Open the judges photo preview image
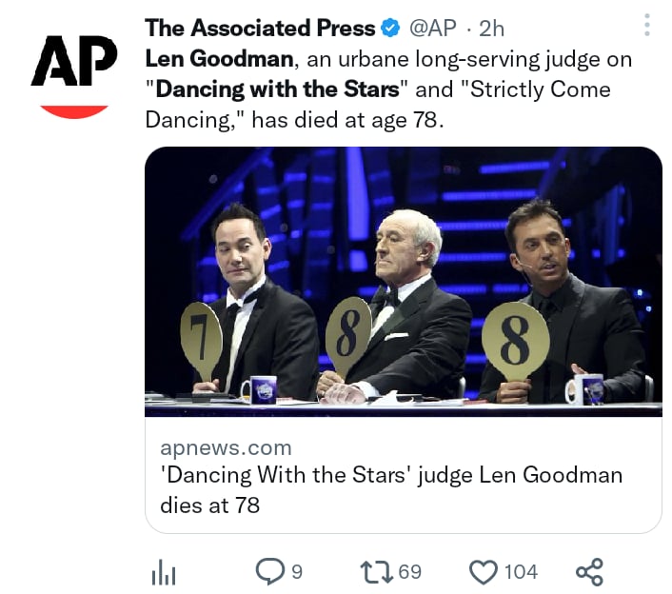Image resolution: width=672 pixels, height=594 pixels. click(403, 282)
